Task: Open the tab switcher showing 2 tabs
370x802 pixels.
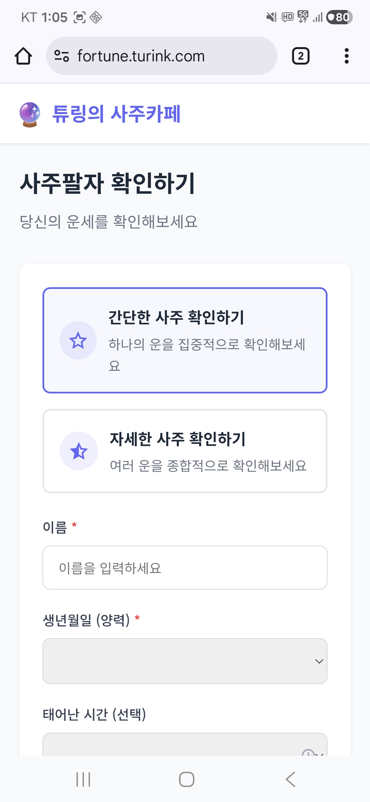Action: 300,56
